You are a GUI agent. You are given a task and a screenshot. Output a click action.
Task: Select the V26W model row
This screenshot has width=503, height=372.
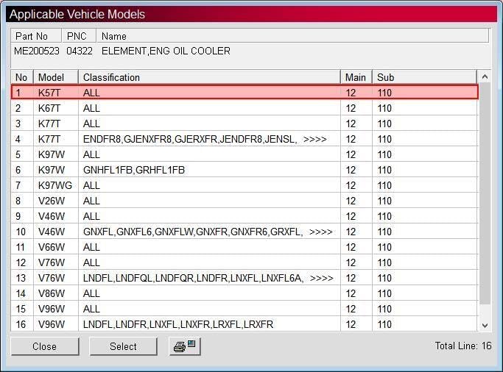(245, 201)
